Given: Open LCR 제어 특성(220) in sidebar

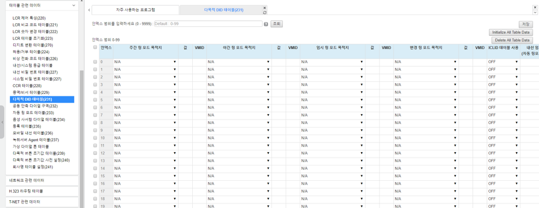Looking at the screenshot, I should 29,18.
